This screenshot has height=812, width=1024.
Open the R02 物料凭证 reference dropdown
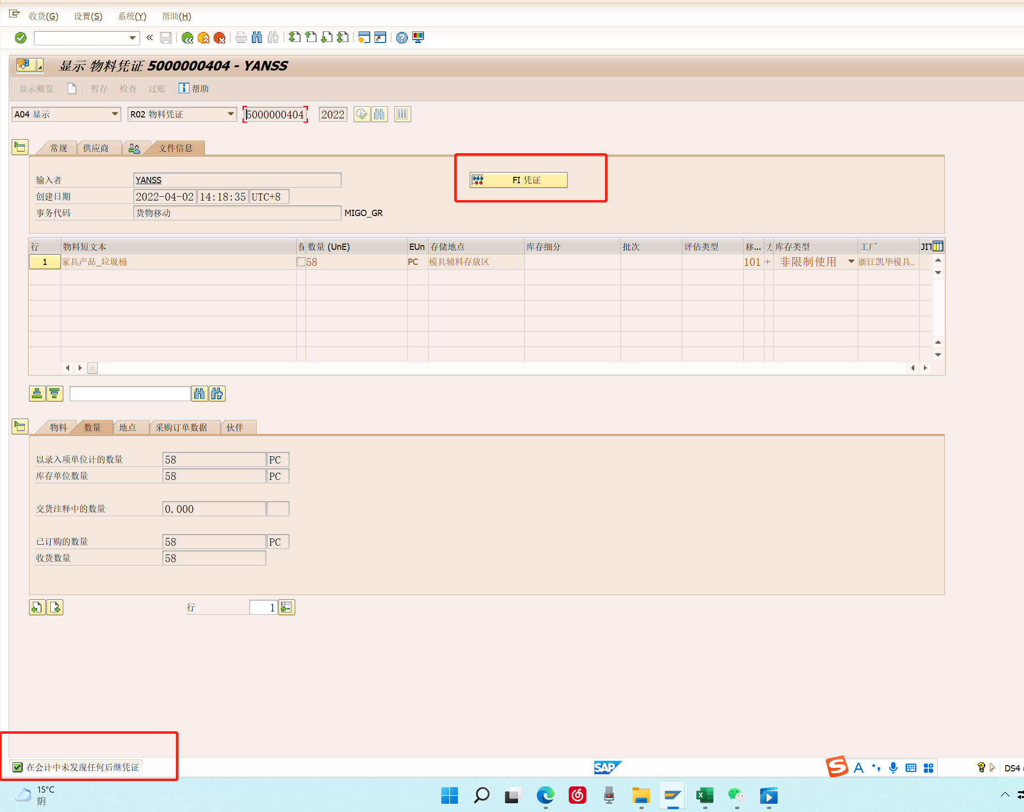point(231,115)
